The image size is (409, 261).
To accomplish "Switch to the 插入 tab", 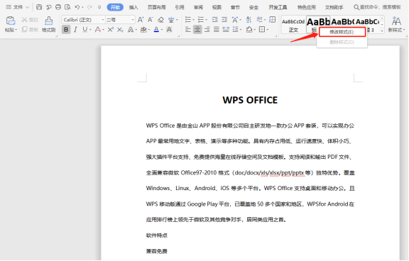I will [x=133, y=7].
